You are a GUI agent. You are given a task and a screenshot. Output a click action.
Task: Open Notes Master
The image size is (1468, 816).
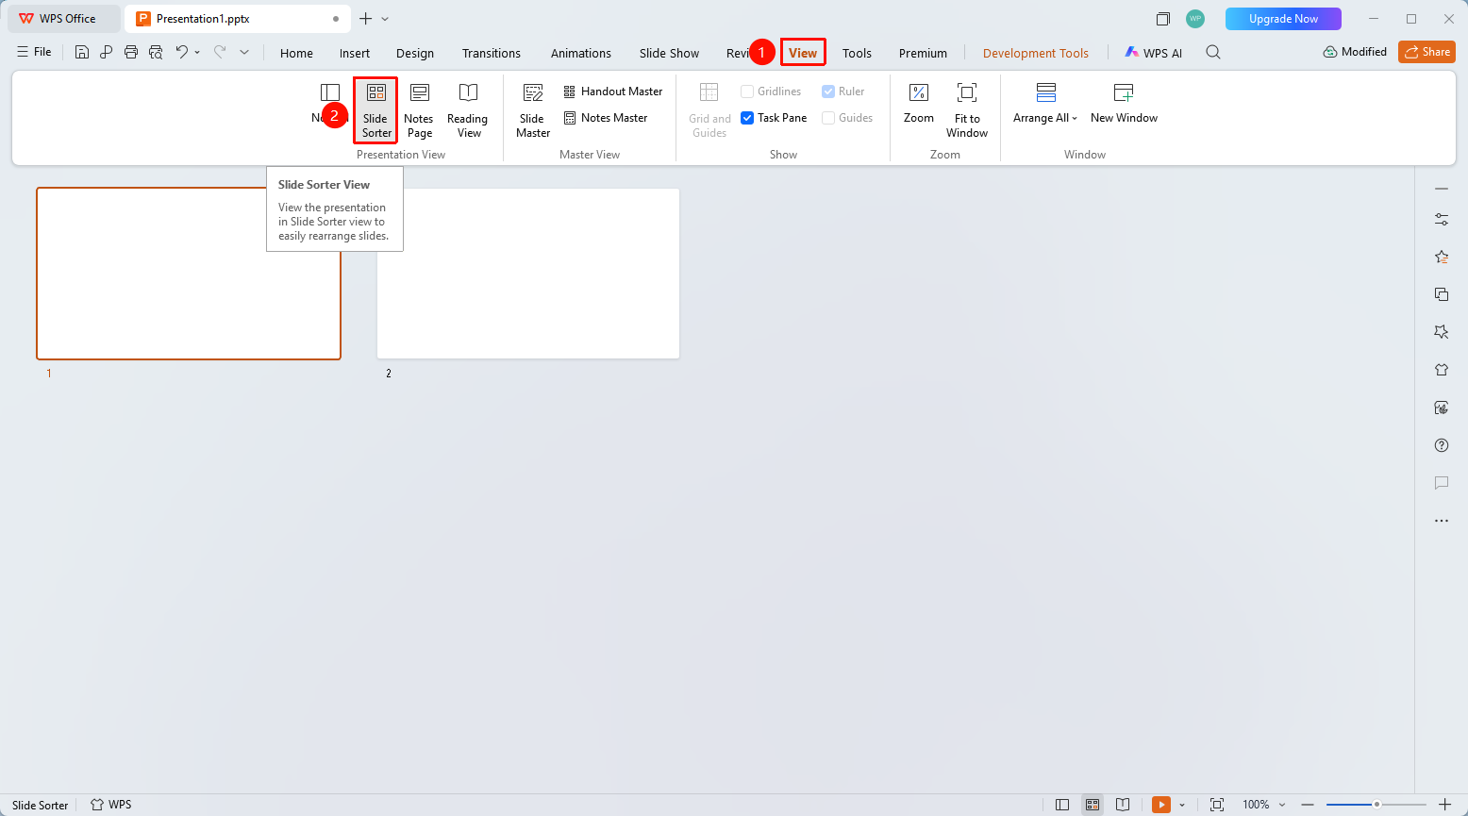point(606,118)
